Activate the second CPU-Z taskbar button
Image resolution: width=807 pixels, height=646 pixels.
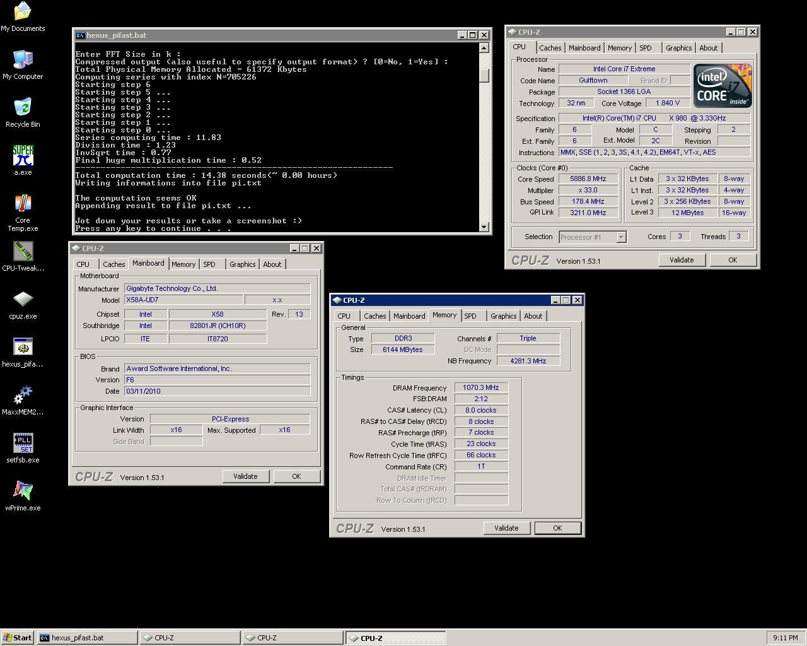(x=293, y=638)
